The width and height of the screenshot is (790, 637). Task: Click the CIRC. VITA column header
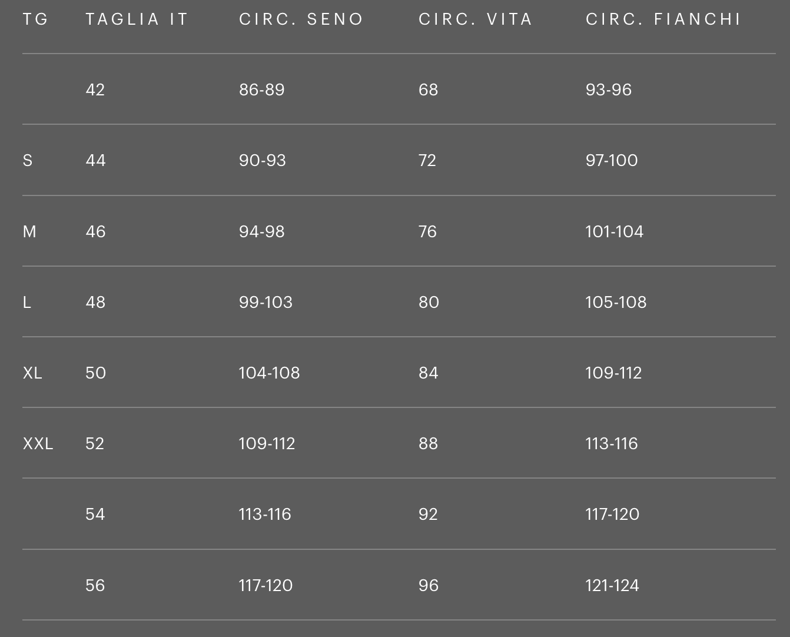pyautogui.click(x=475, y=19)
